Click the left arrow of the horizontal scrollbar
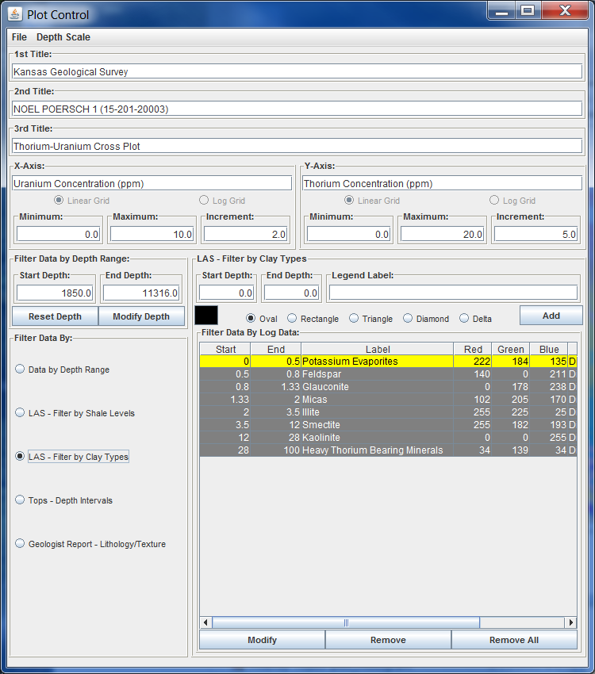595x674 pixels. 205,622
